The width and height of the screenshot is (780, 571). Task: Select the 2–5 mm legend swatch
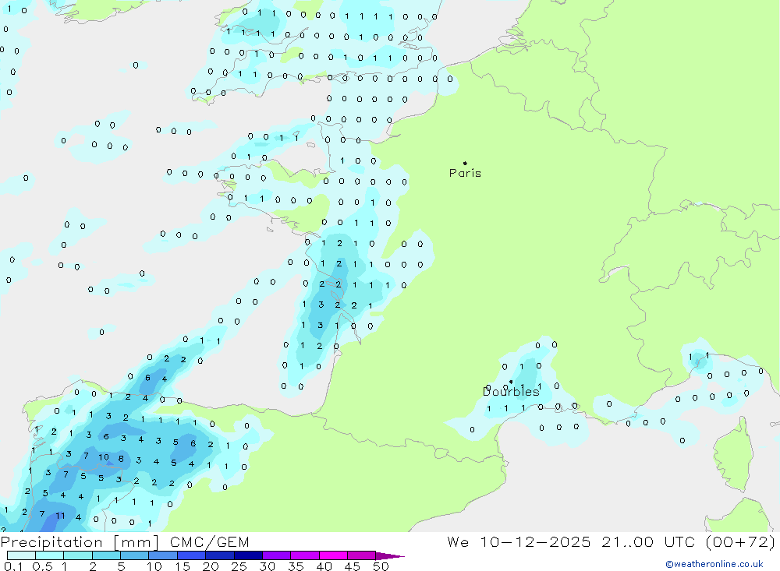tap(106, 555)
